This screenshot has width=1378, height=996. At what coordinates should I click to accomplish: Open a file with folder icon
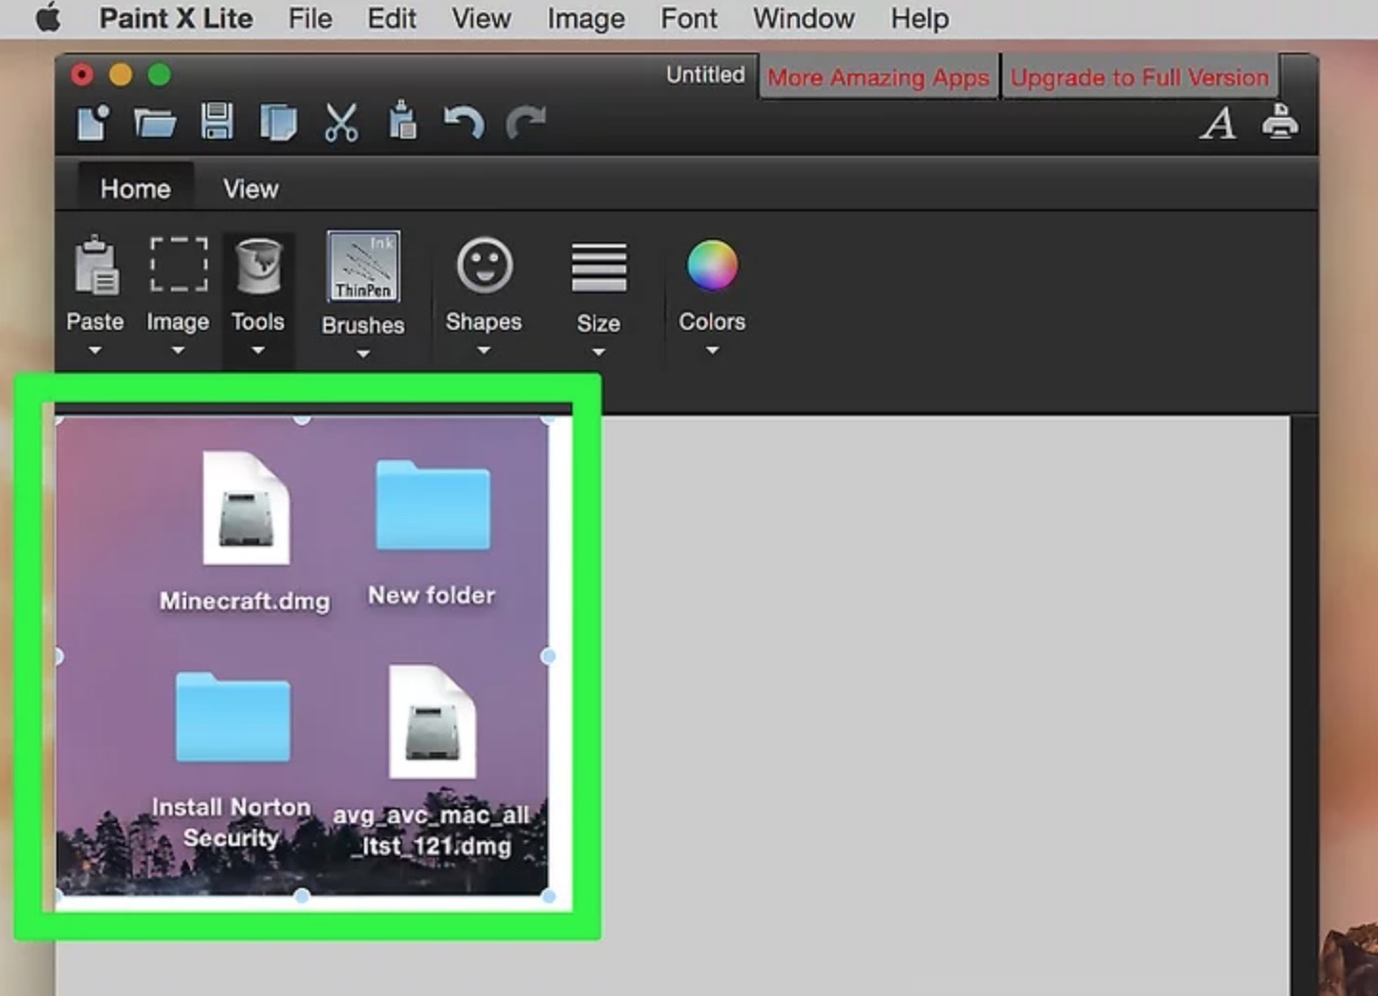[x=155, y=123]
